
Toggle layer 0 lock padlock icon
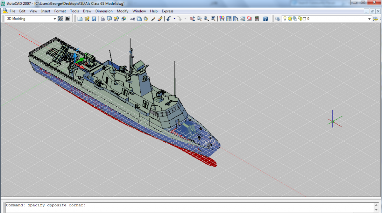300,19
